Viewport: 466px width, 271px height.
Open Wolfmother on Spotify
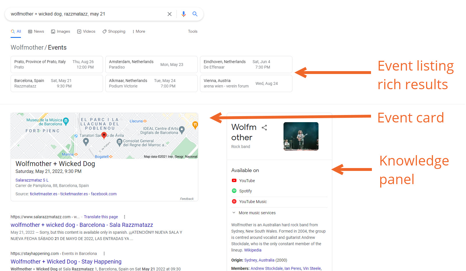click(x=242, y=191)
